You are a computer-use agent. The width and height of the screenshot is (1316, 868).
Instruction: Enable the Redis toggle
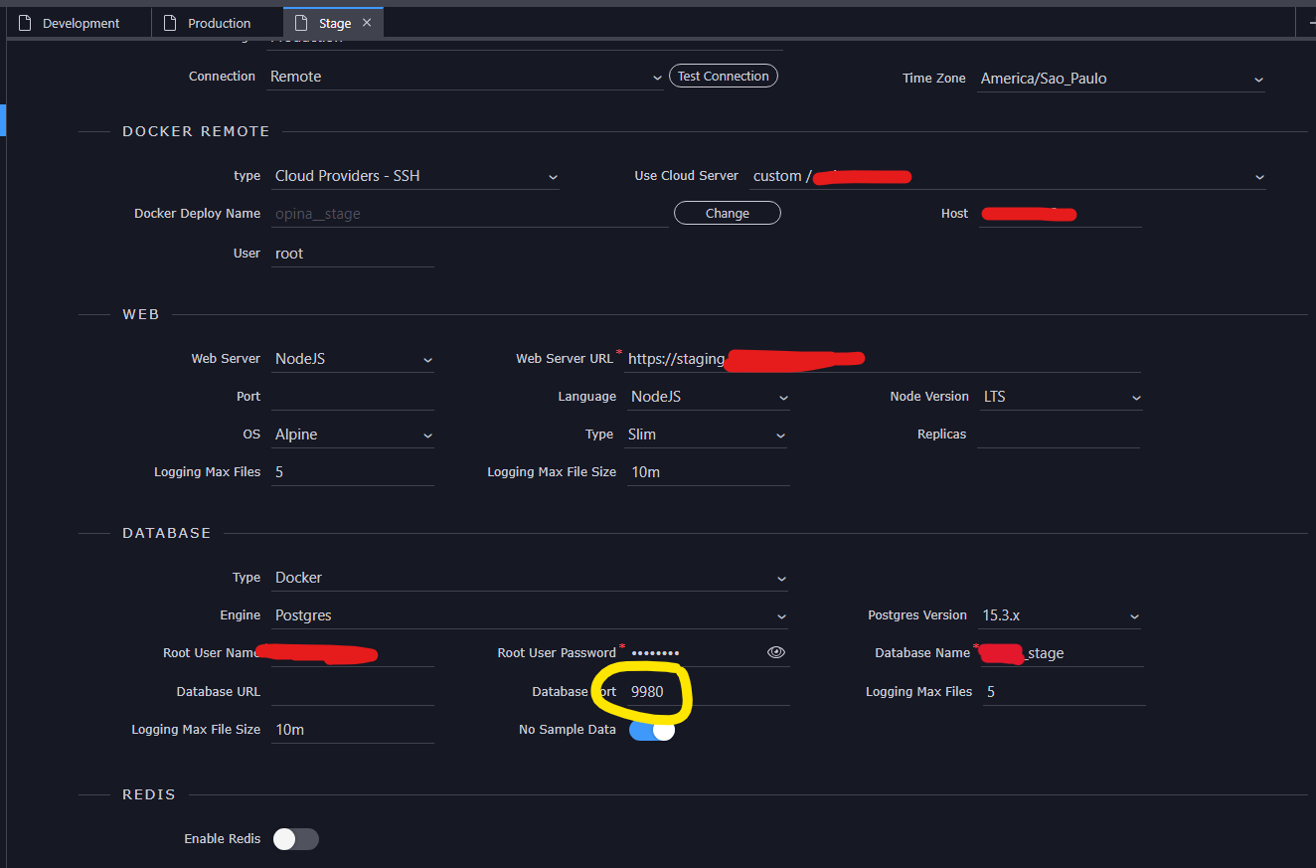pos(296,839)
